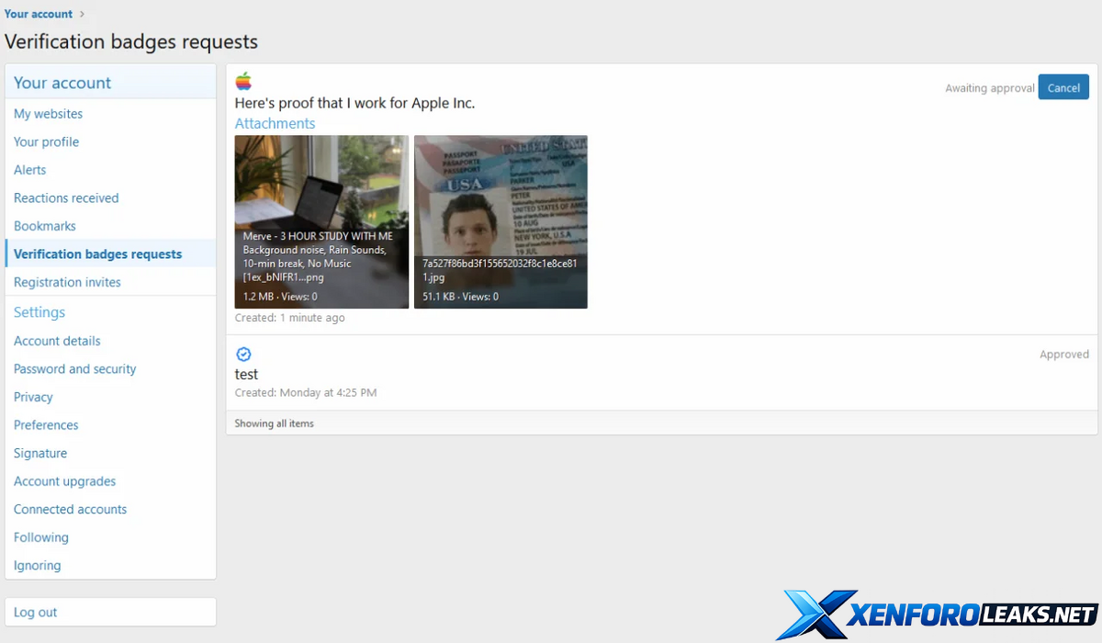Image resolution: width=1102 pixels, height=643 pixels.
Task: Open Account details settings
Action: [57, 341]
